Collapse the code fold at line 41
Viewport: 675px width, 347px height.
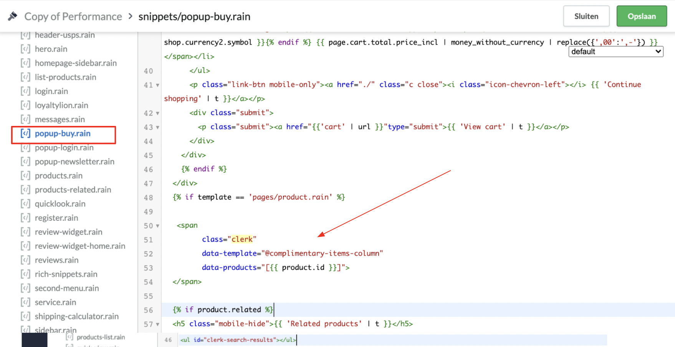pyautogui.click(x=157, y=85)
